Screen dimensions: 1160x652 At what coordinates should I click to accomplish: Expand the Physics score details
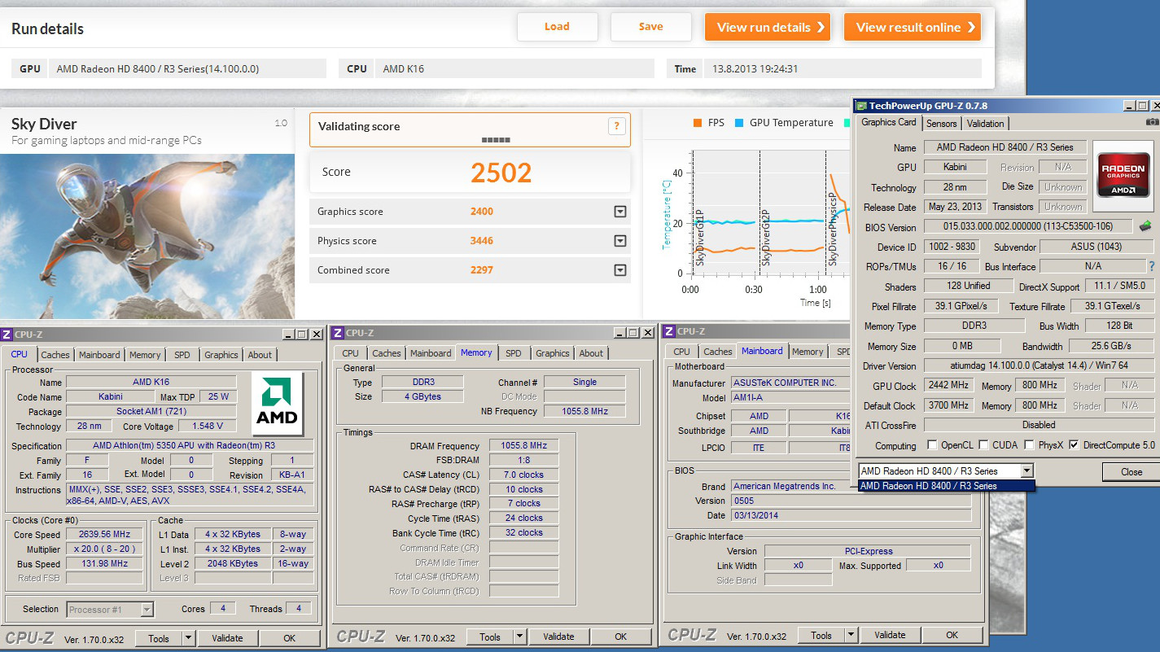(x=620, y=241)
